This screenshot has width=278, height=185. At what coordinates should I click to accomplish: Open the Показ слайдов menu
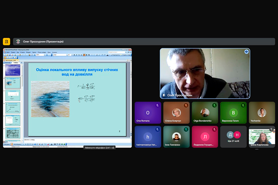(x=42, y=52)
